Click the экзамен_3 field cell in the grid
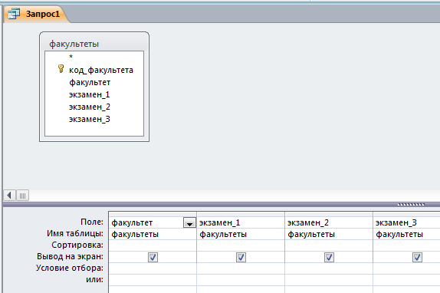Viewport: 440px width, 293px height. point(406,222)
